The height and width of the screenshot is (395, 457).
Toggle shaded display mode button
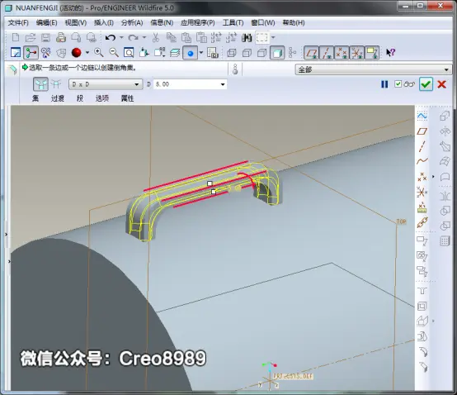[277, 53]
